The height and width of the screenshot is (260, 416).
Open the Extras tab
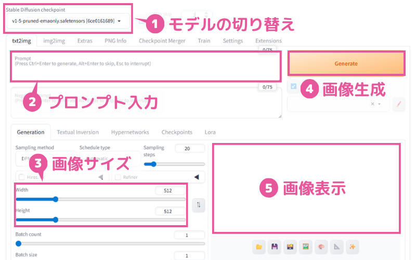point(85,41)
